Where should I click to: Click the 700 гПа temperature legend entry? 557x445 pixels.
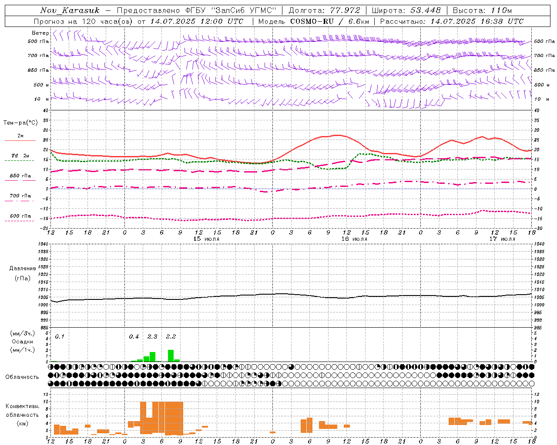tap(20, 196)
